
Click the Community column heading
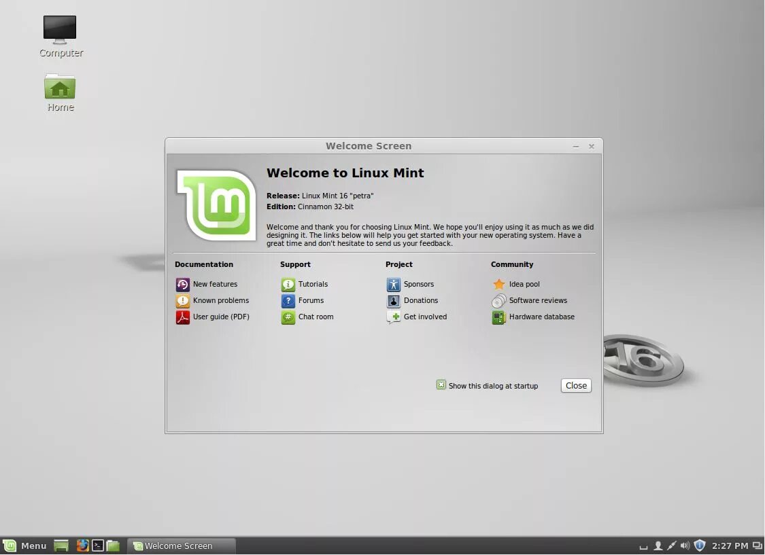click(x=512, y=264)
